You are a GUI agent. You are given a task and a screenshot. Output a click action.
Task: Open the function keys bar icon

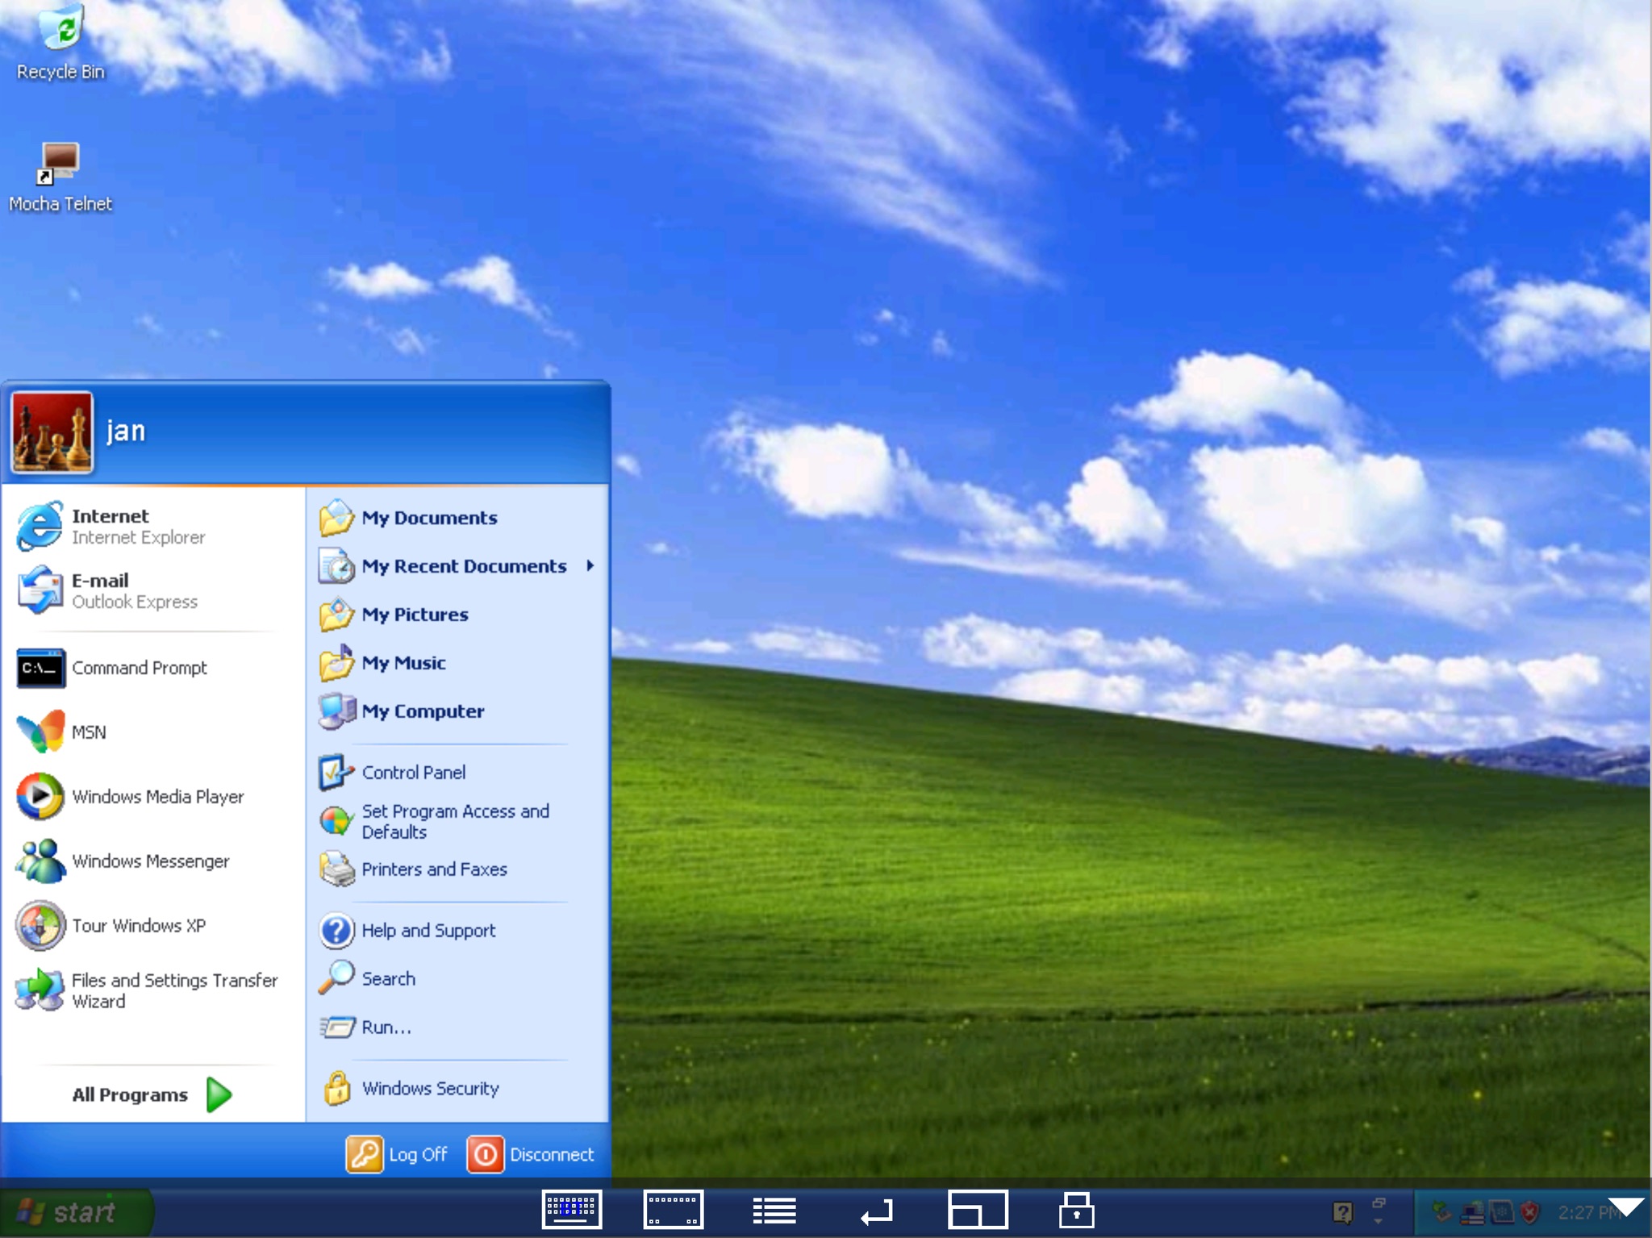tap(674, 1210)
